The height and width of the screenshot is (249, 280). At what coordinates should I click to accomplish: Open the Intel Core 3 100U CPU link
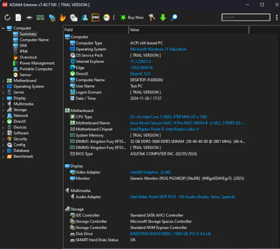168,117
